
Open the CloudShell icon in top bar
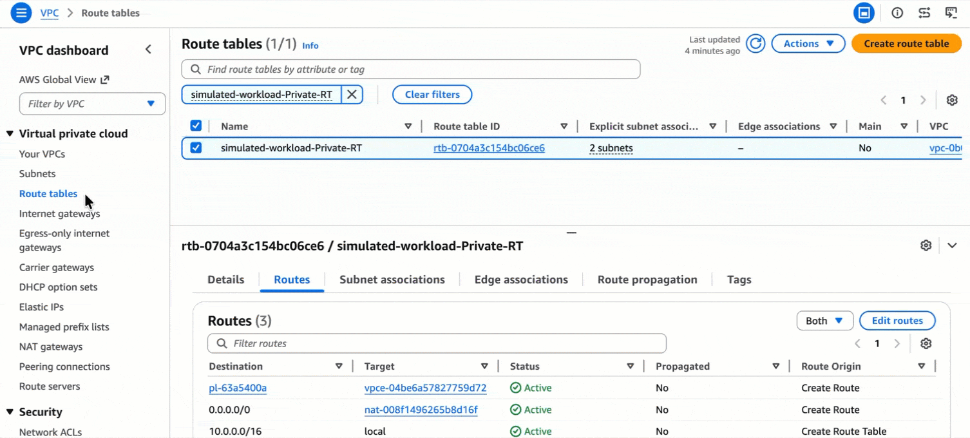click(864, 13)
